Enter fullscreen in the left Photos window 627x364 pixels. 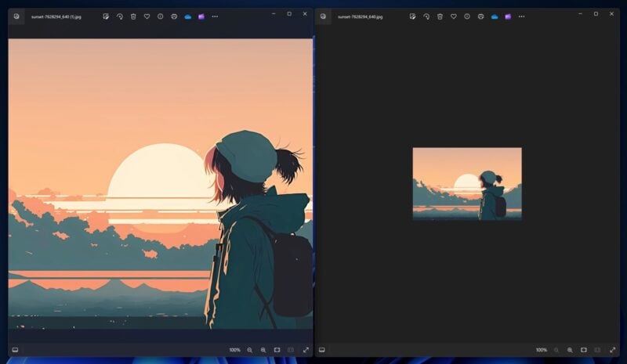point(306,350)
